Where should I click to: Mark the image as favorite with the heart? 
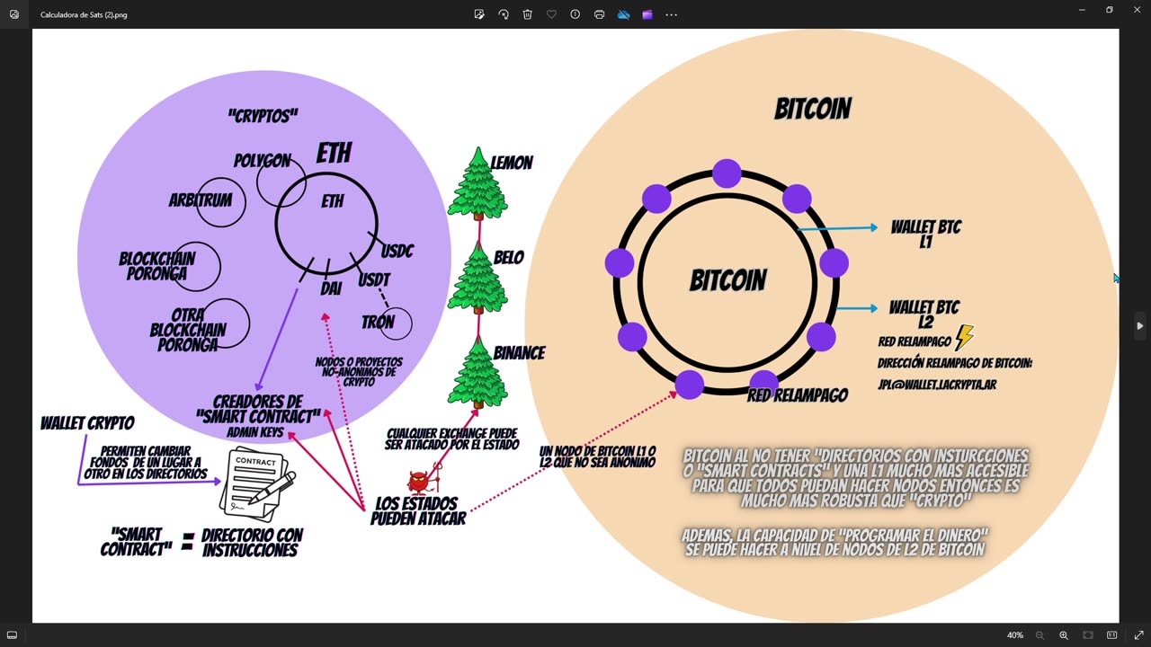(551, 14)
